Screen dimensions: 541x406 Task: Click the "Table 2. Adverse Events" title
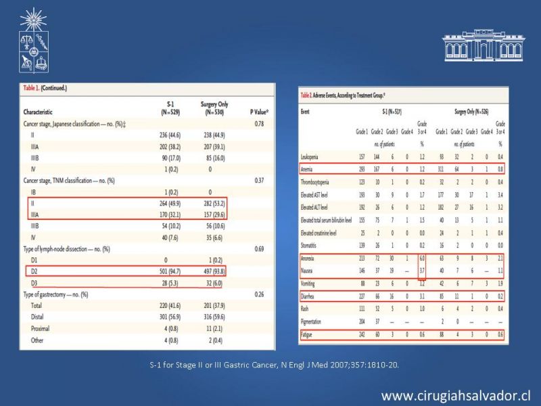pyautogui.click(x=343, y=95)
